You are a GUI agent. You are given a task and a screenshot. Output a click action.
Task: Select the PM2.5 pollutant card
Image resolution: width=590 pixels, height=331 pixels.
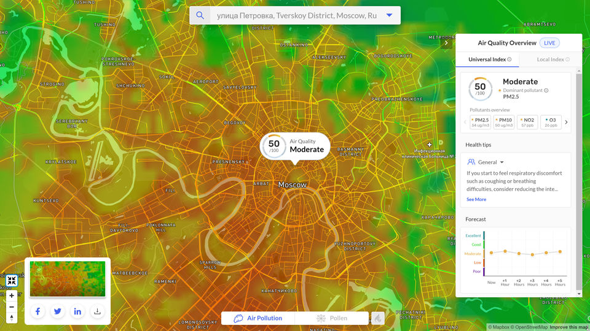[481, 123]
